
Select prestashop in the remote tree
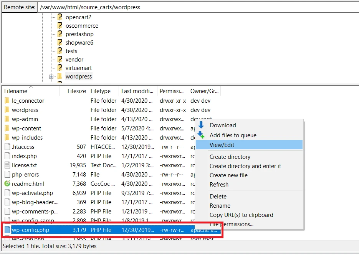pos(79,34)
